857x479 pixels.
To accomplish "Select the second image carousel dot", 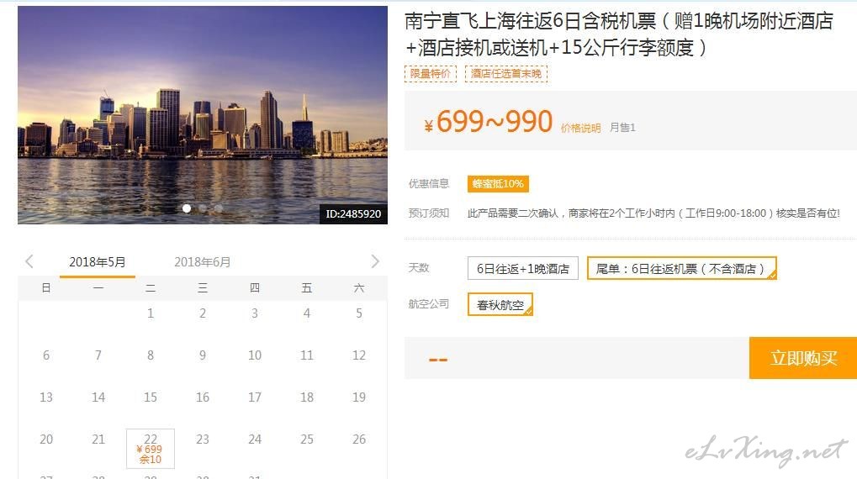I will (x=203, y=208).
